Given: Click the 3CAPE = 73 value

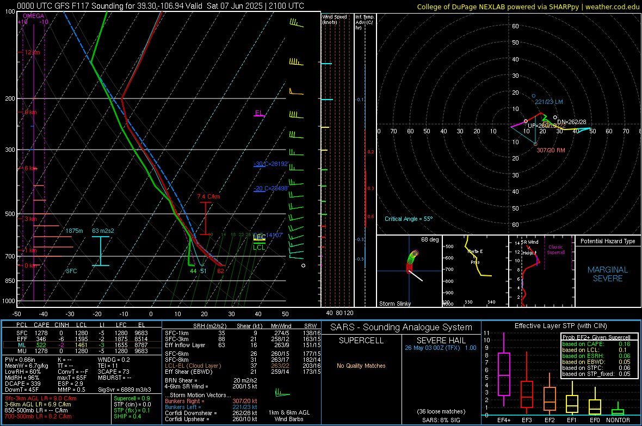Looking at the screenshot, I should coord(113,372).
